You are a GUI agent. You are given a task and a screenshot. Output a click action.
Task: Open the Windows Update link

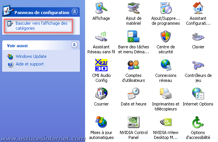[x=31, y=56]
